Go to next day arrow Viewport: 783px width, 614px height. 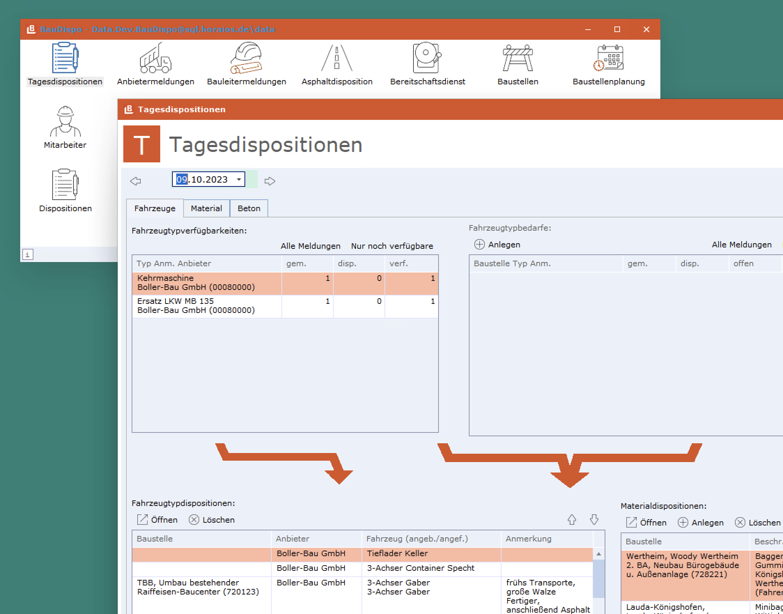[270, 181]
